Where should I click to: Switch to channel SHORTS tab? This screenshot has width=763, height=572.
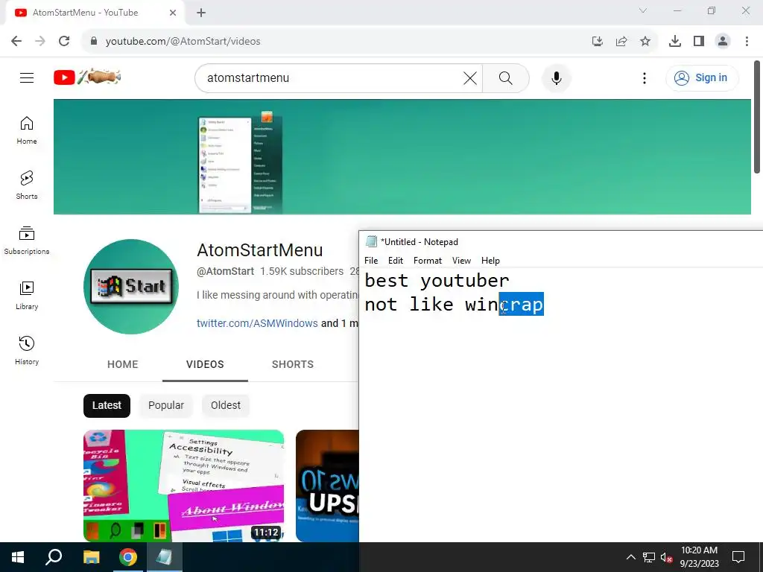(292, 364)
